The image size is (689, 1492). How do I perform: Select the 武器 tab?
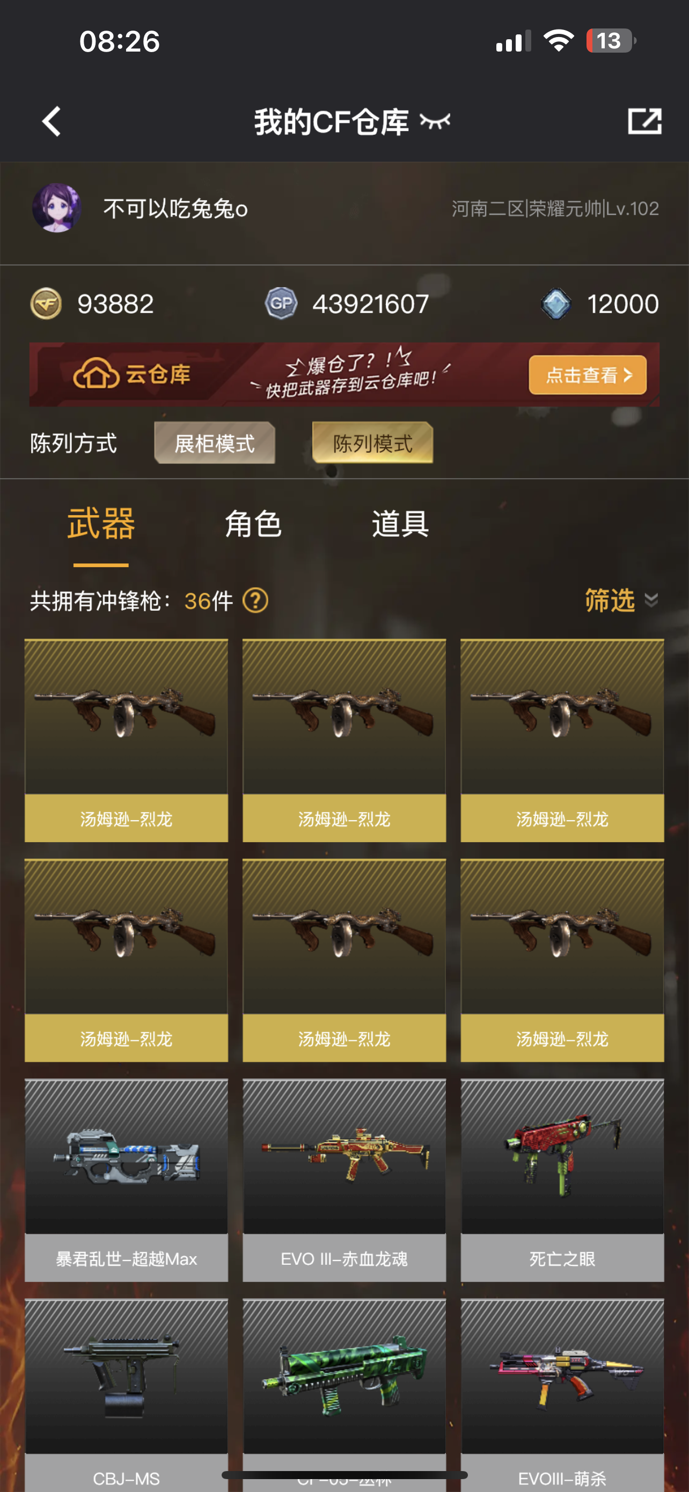tap(101, 524)
